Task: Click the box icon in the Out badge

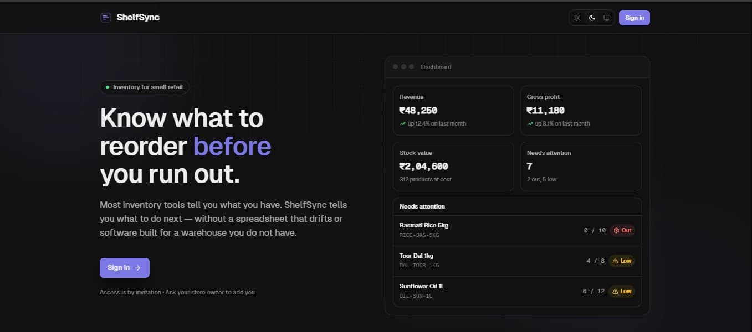Action: (x=616, y=230)
